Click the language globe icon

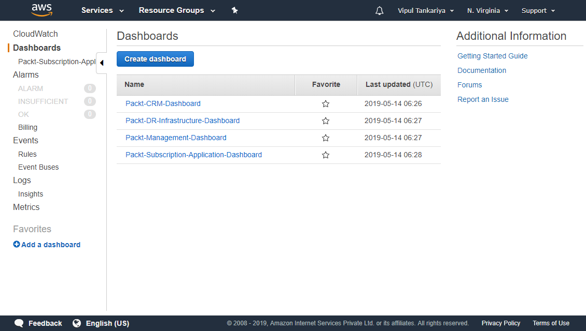[77, 323]
